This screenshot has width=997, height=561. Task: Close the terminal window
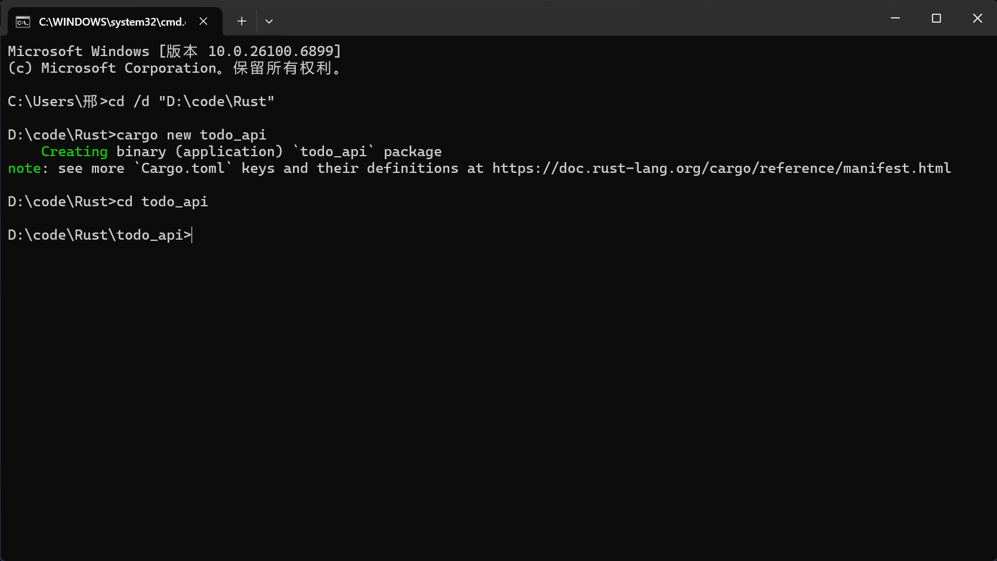coord(977,18)
